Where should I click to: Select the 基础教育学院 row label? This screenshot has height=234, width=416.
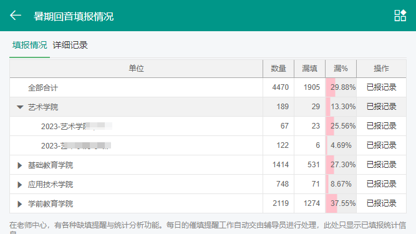tap(51, 165)
